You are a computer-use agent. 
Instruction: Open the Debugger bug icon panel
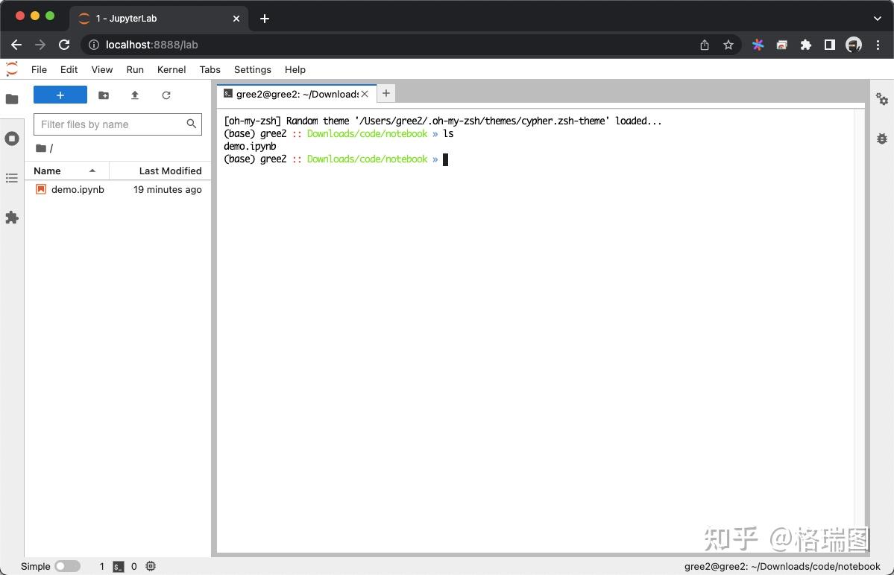882,139
